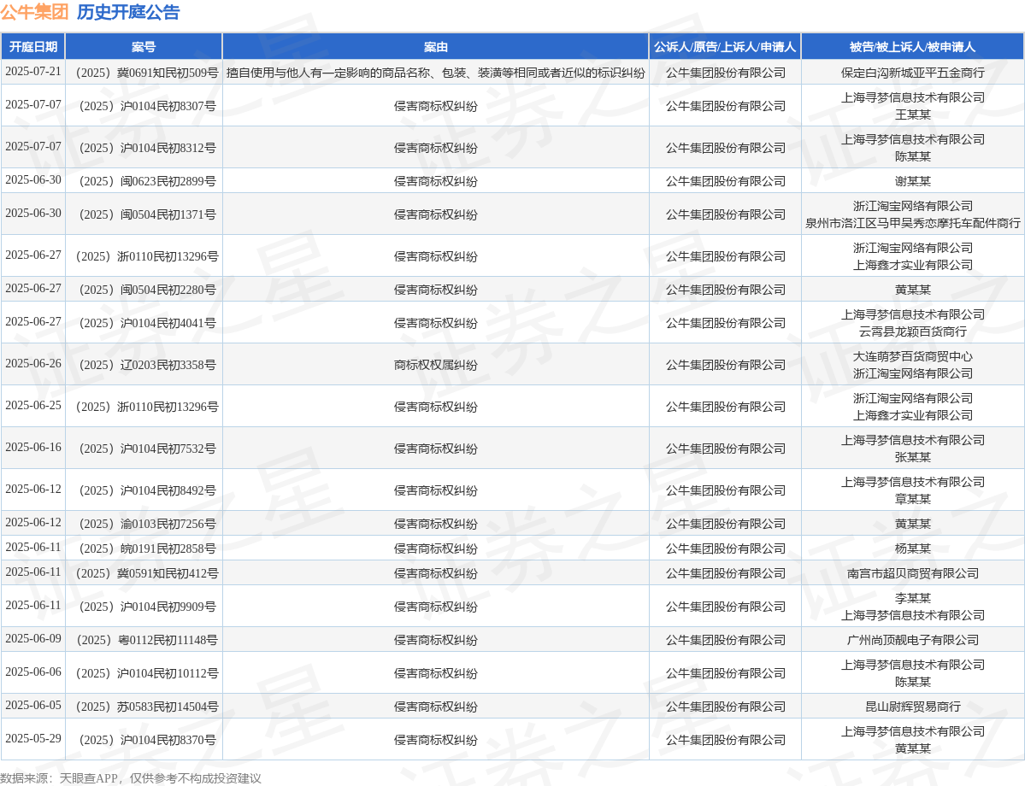Click case number 粤0112民初11148号
This screenshot has width=1025, height=786.
click(144, 640)
